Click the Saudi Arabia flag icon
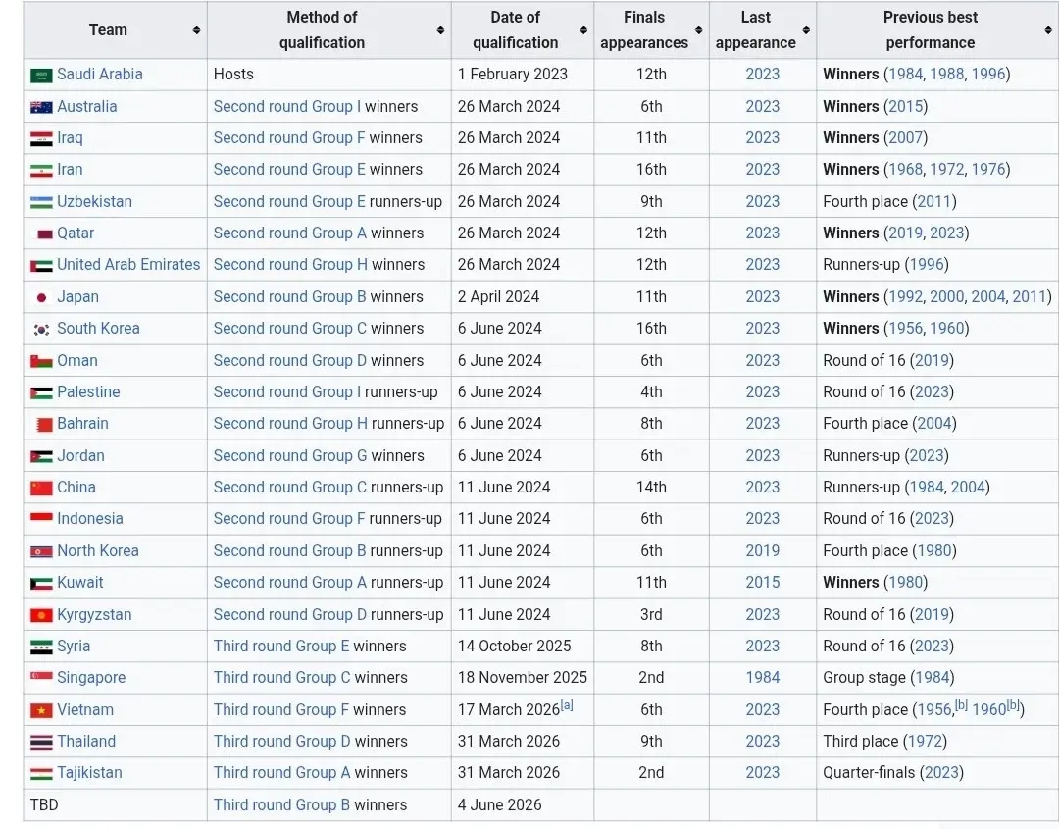The image size is (1059, 829). click(x=41, y=75)
